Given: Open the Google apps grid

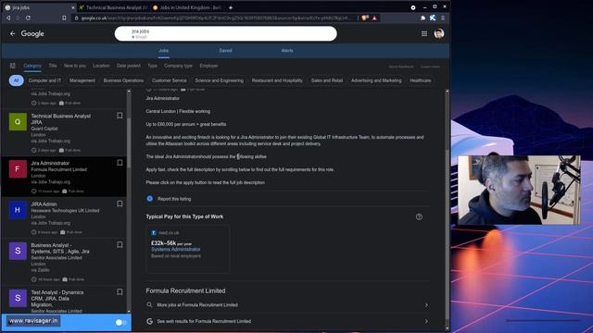Looking at the screenshot, I should point(424,33).
